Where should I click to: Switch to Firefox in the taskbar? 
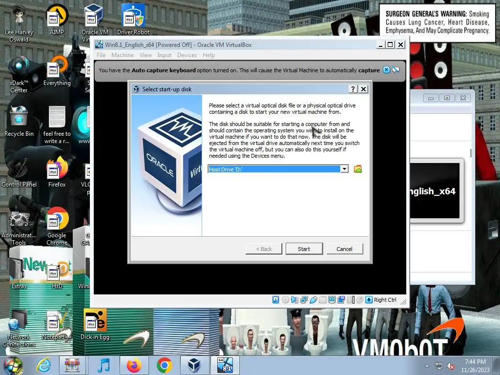coord(134,365)
